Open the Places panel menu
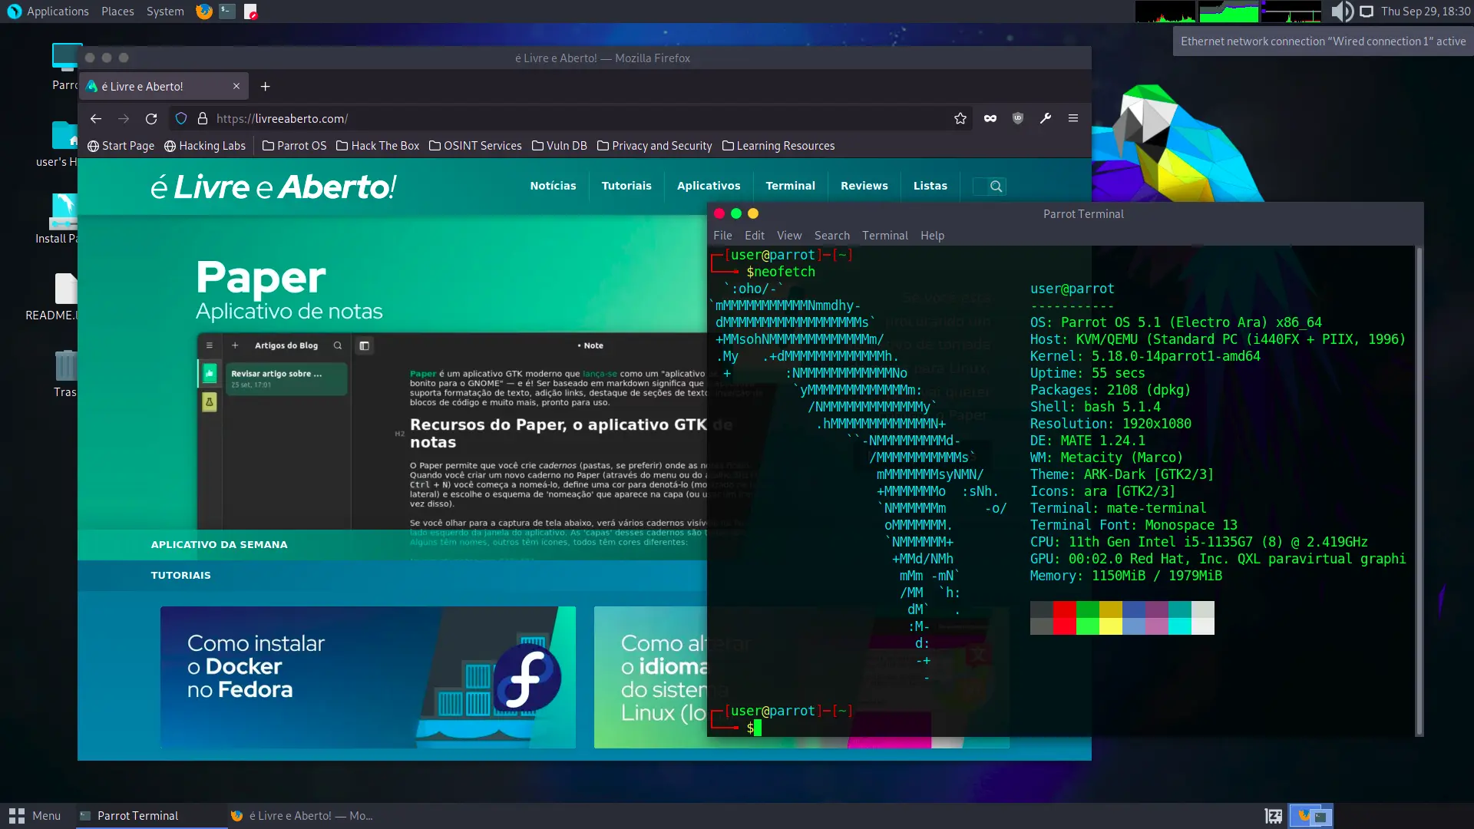Viewport: 1474px width, 829px height. [x=117, y=12]
